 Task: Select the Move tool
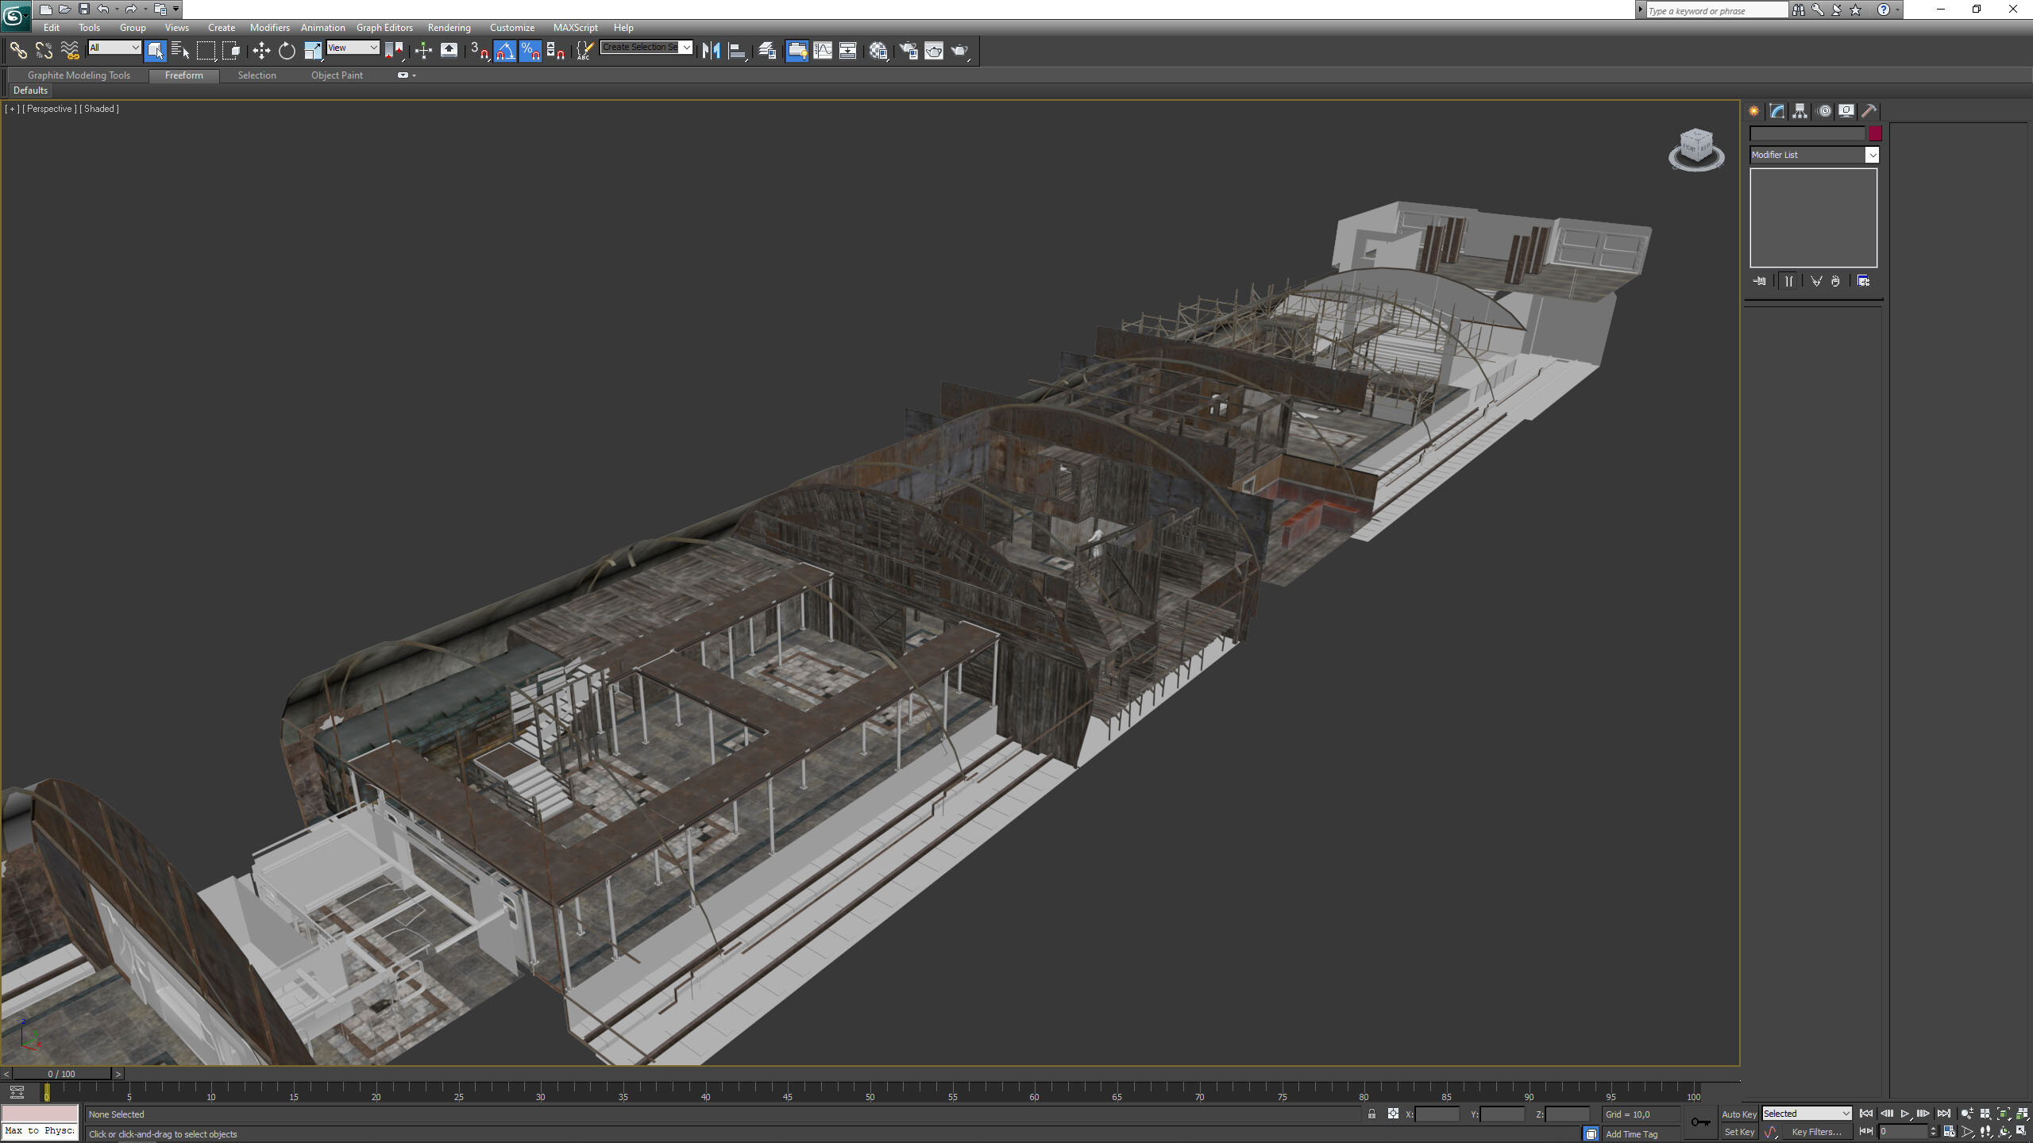point(261,51)
